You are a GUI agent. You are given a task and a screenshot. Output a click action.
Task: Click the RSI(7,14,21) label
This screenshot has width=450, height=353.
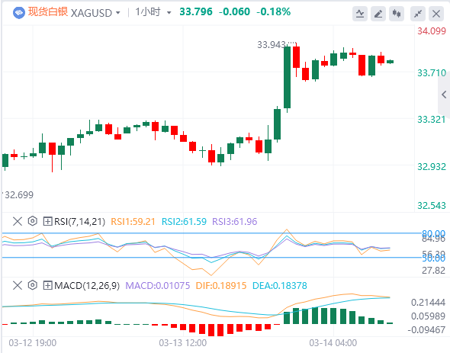point(80,222)
